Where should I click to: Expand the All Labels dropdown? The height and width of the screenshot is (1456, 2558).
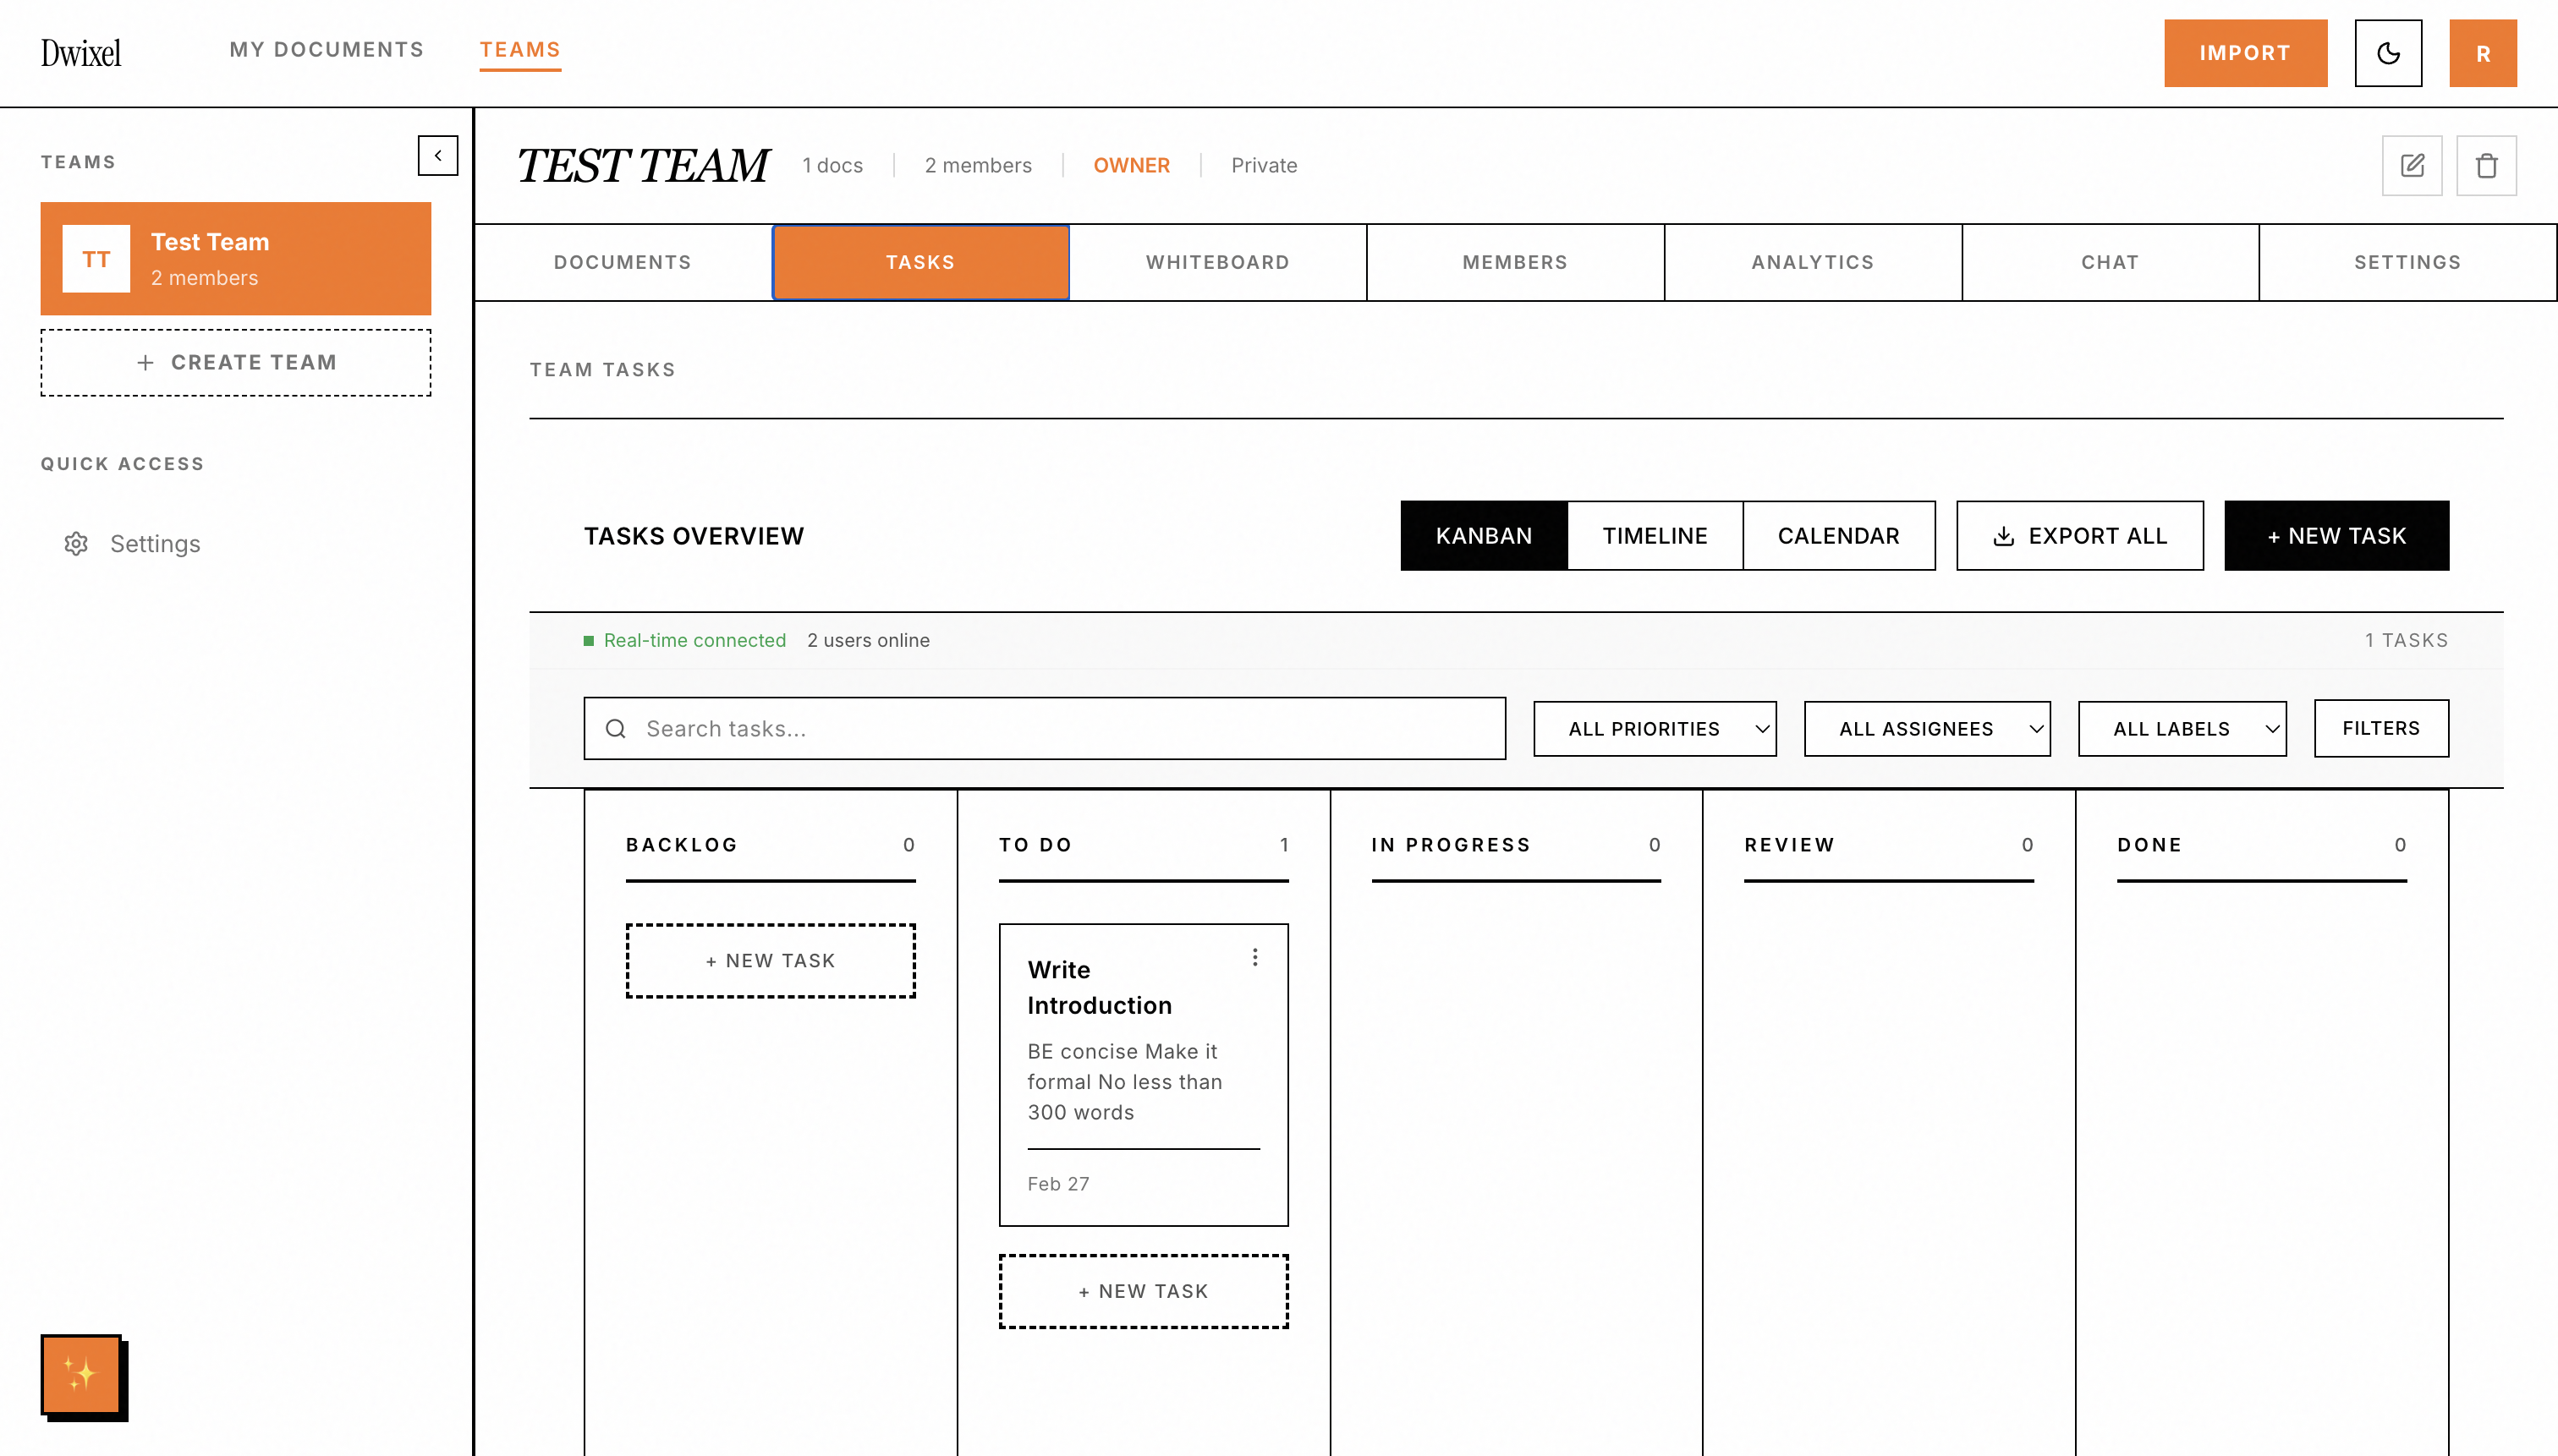2183,728
